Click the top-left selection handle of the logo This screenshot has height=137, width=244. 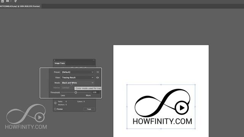click(127, 84)
